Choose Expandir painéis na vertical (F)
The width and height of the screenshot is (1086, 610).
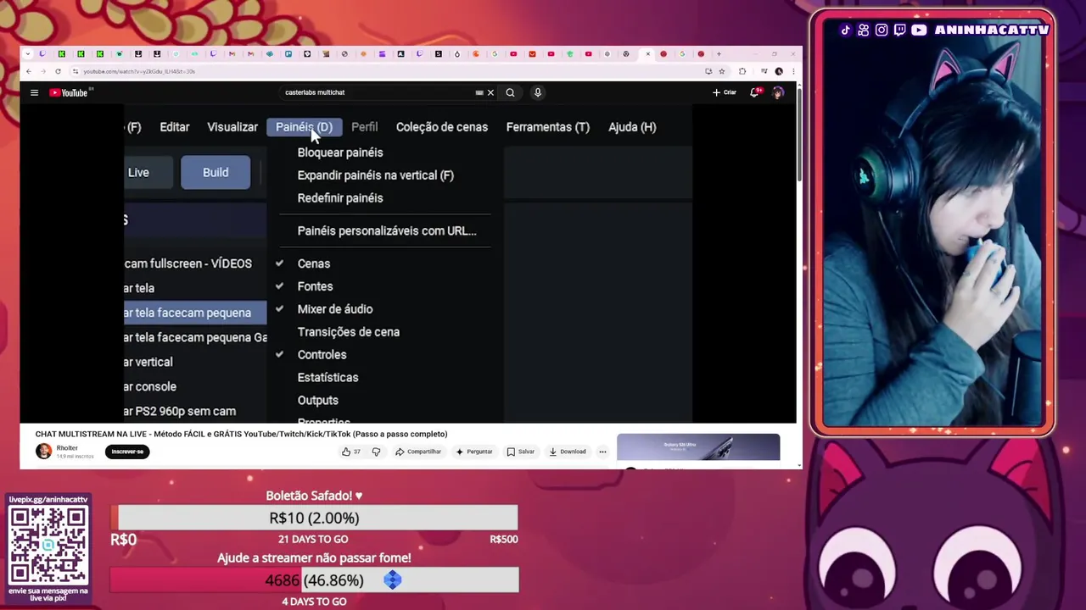tap(375, 175)
